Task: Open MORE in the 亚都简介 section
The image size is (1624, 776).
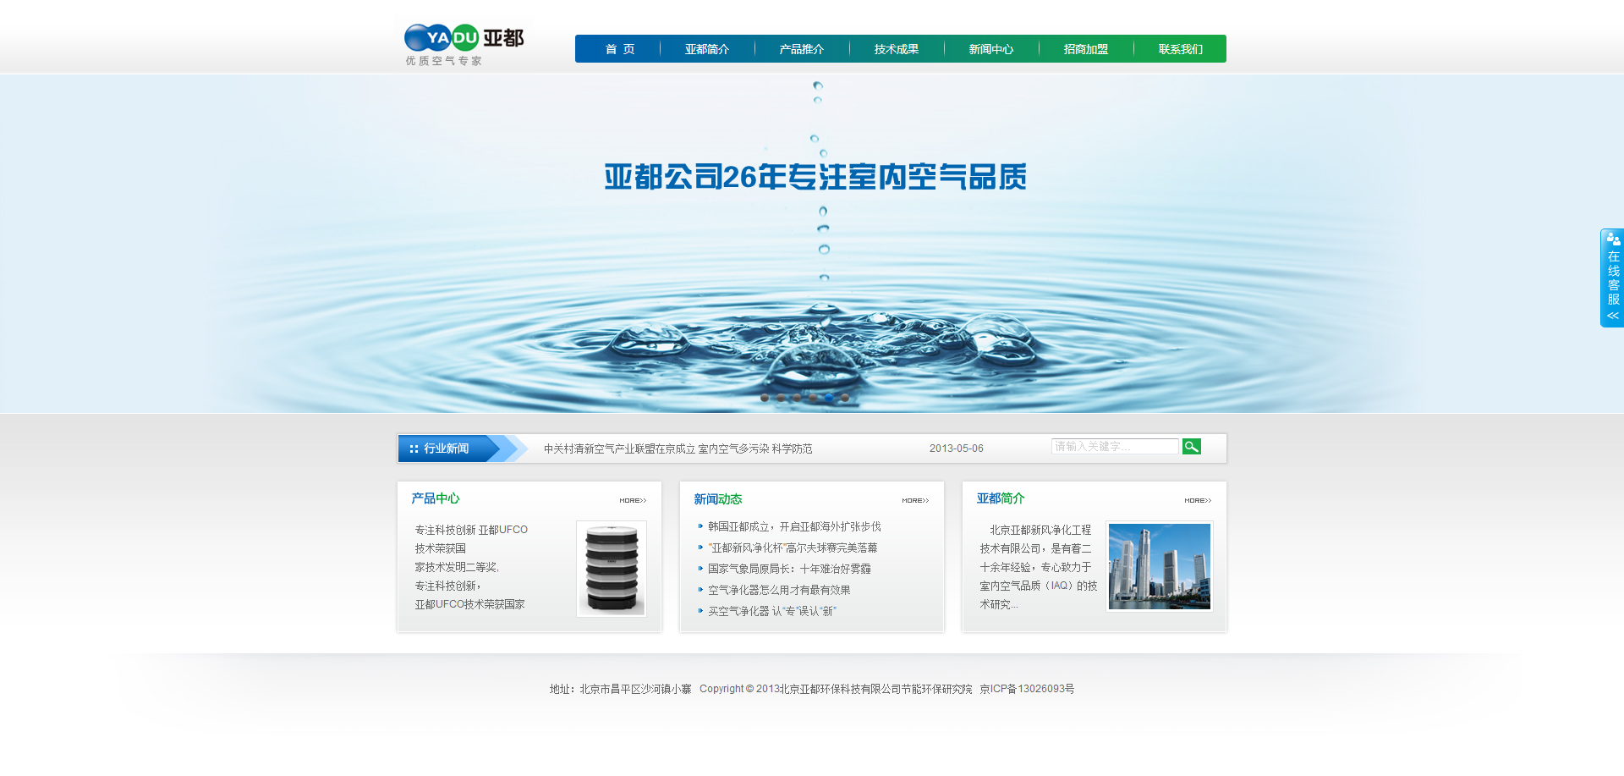Action: pos(1197,500)
